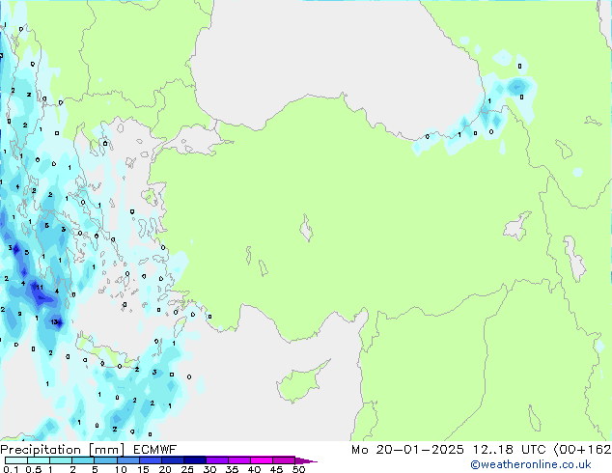The height and width of the screenshot is (473, 612).
Task: Click the '12..18 UTC' time text
Action: pos(509,450)
